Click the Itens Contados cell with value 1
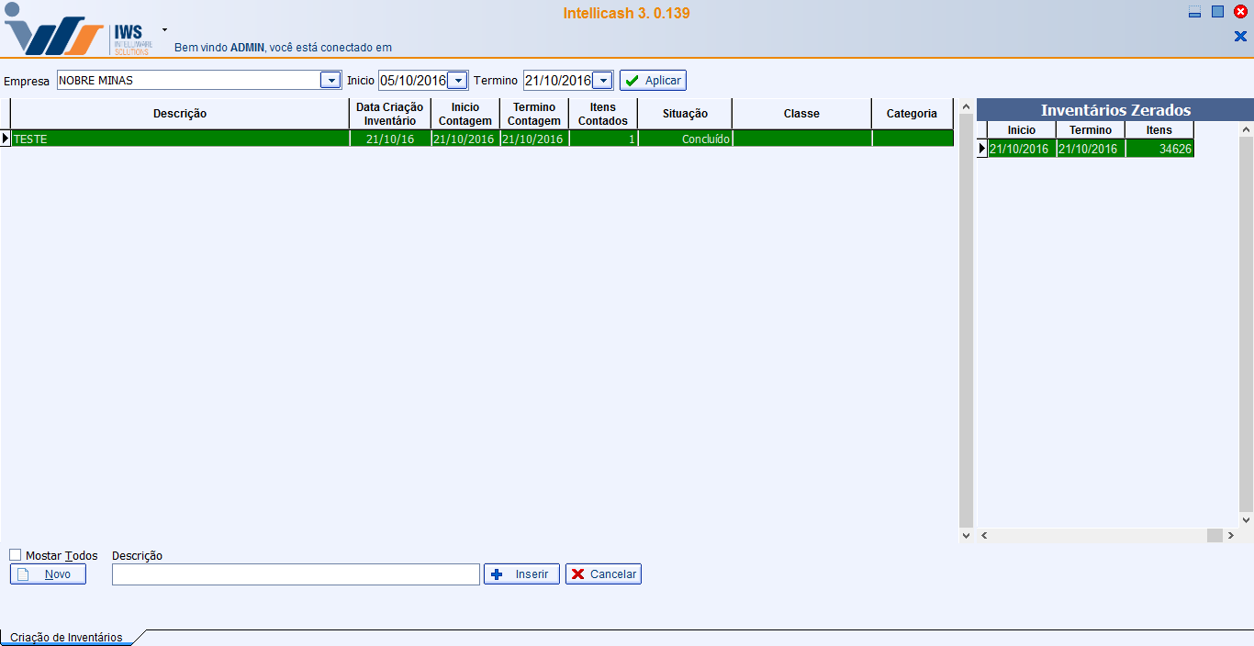1254x646 pixels. [603, 139]
